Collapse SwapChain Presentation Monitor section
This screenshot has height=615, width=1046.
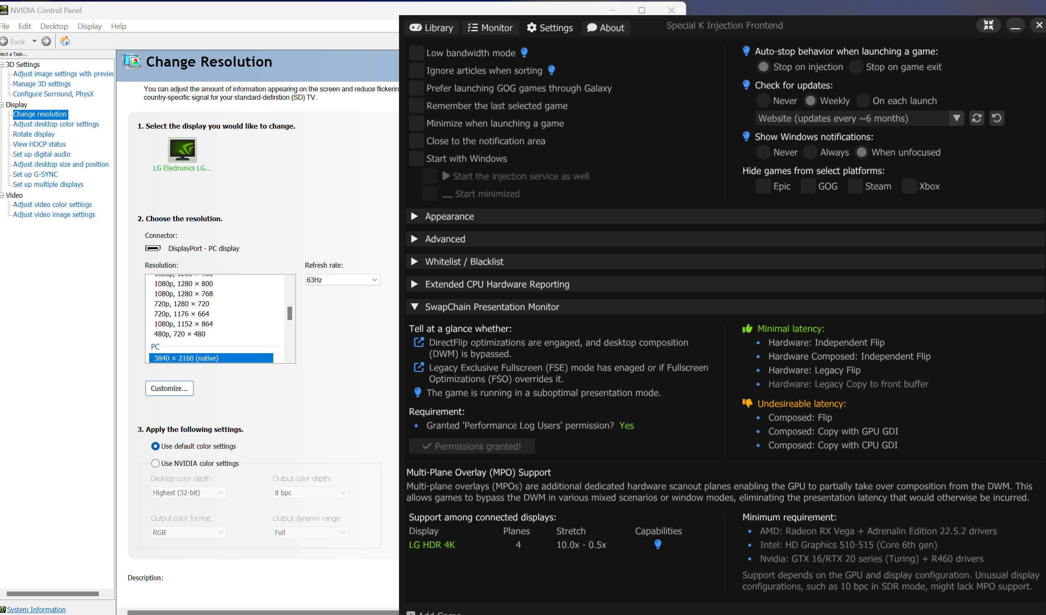(725, 307)
